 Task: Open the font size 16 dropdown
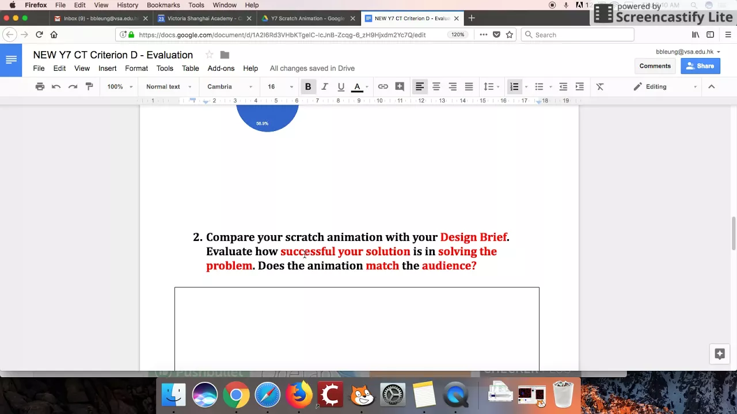280,87
